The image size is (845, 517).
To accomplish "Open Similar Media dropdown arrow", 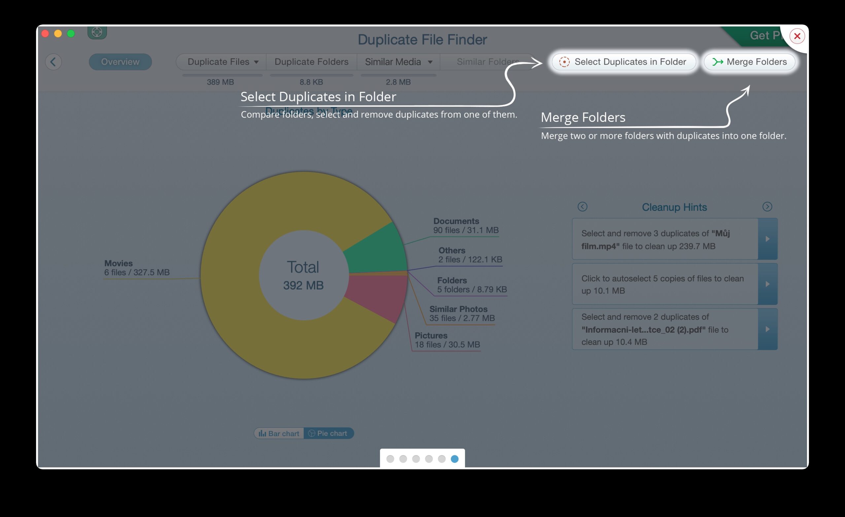I will (x=430, y=62).
